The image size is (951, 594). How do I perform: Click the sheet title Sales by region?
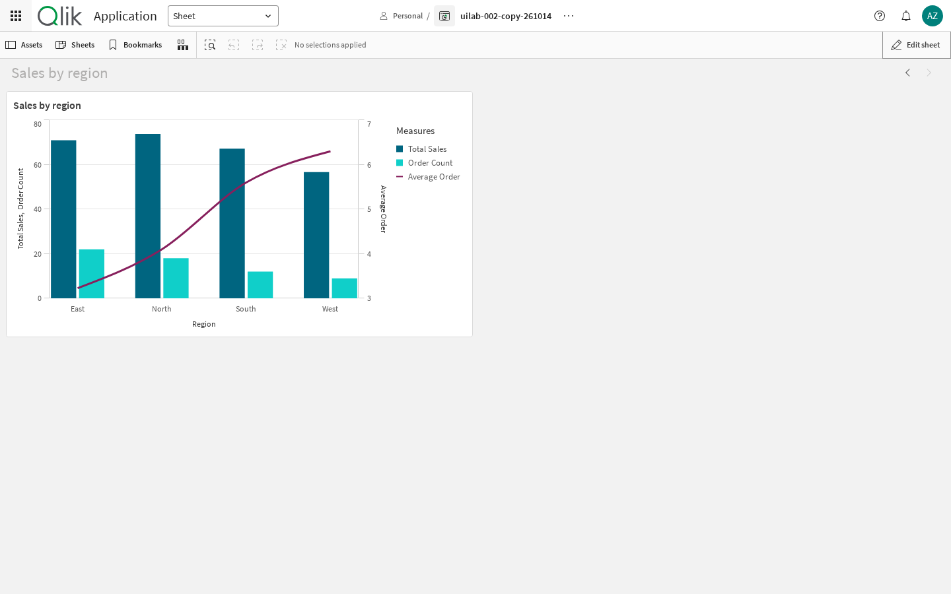[x=59, y=73]
